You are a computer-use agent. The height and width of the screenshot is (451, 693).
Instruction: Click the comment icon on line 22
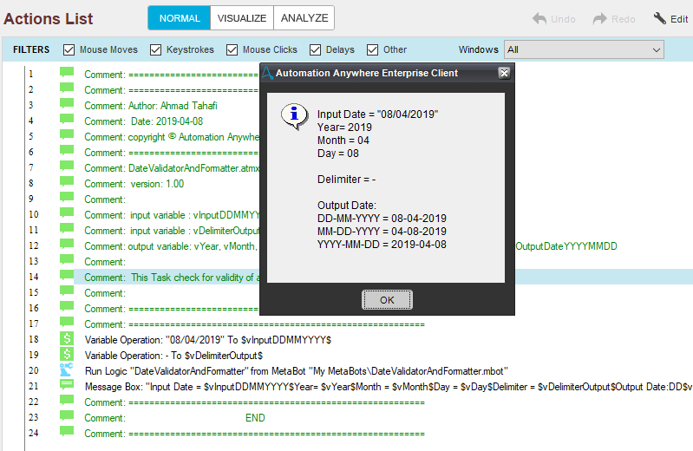(x=67, y=401)
